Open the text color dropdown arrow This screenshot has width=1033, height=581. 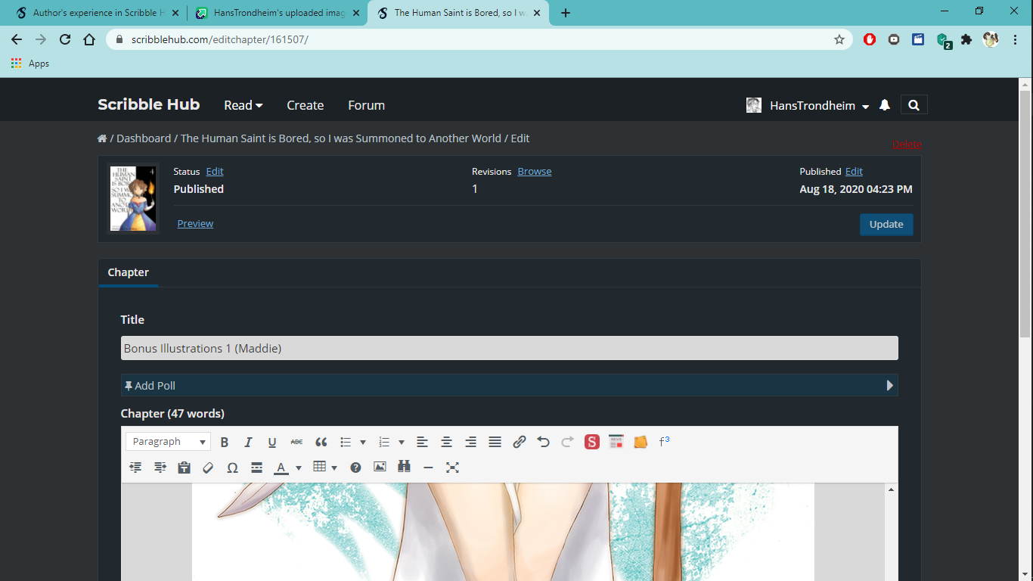point(299,468)
